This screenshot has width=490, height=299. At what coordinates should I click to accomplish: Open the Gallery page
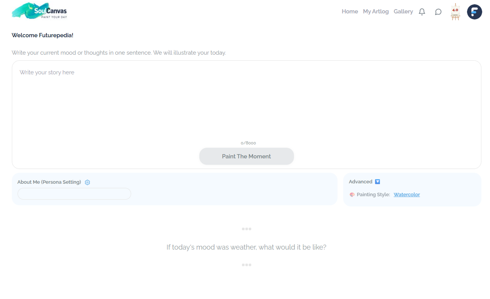tap(403, 11)
